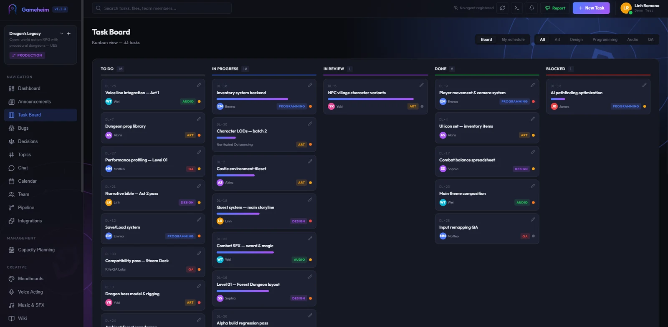Image resolution: width=668 pixels, height=327 pixels.
Task: Click the Report button
Action: 555,8
